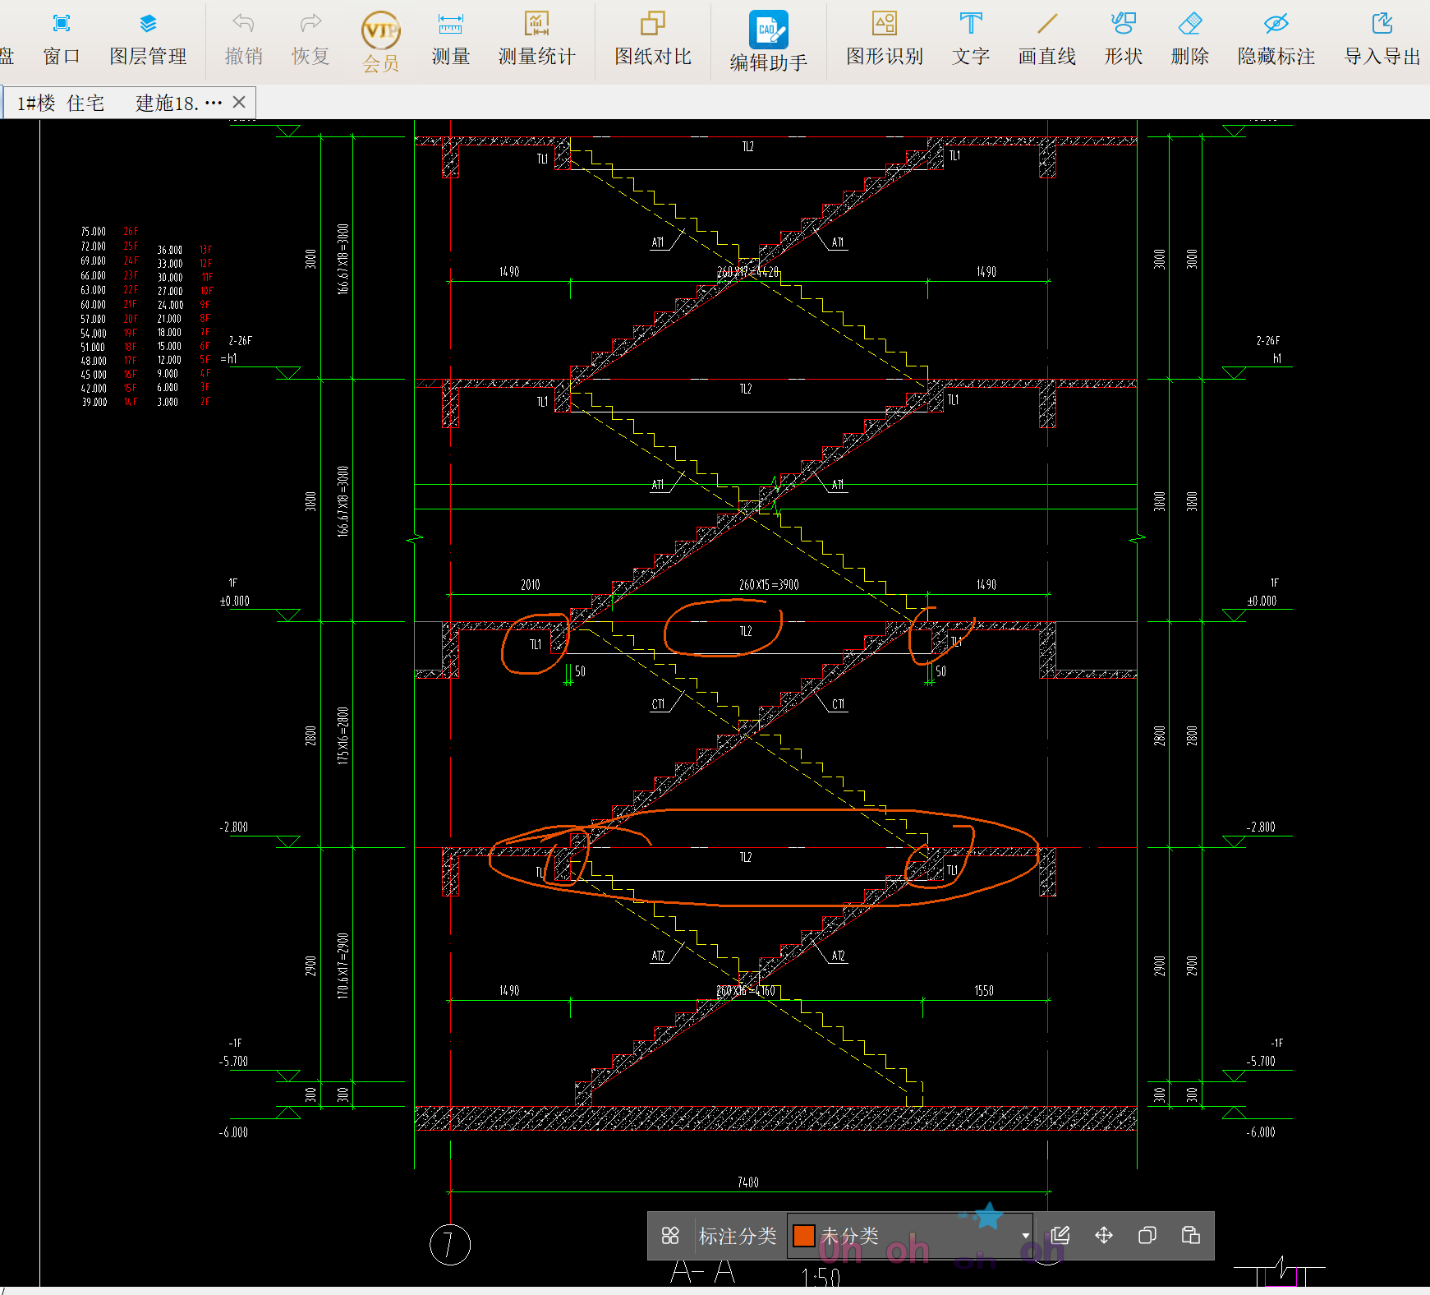
Task: Activate 图形识别 shape recognition
Action: click(x=885, y=39)
